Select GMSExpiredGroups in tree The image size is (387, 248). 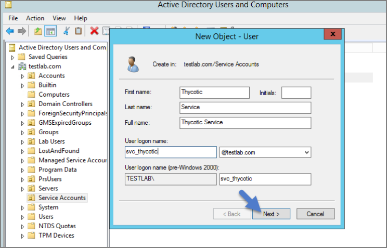point(65,123)
